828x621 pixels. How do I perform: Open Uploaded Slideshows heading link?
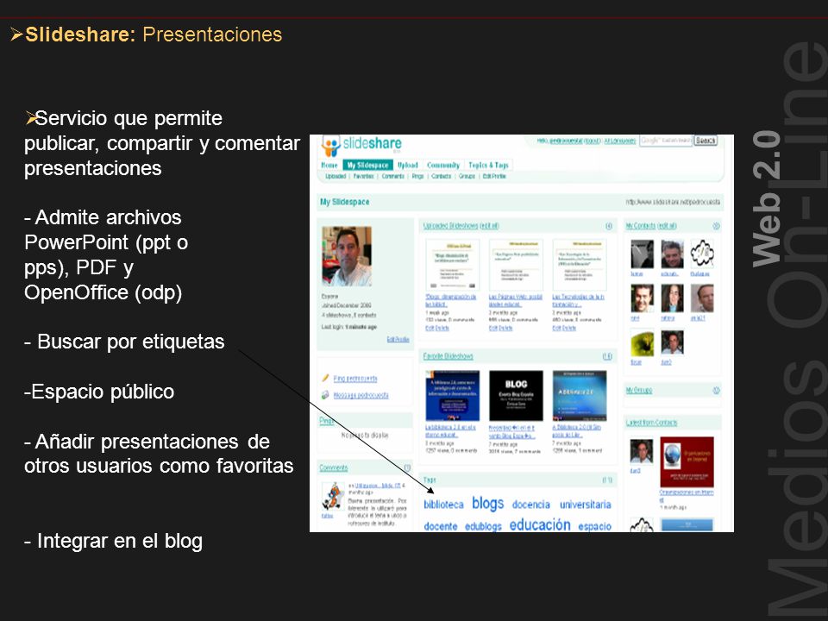click(x=461, y=226)
